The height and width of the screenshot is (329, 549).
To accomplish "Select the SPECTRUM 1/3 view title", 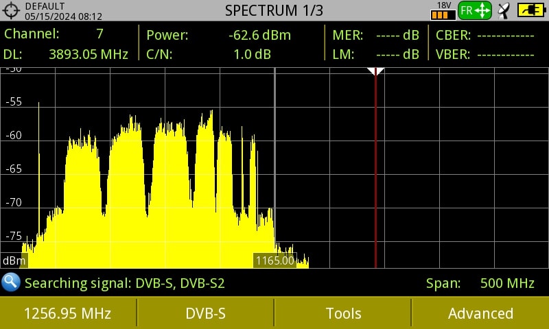I will point(274,10).
